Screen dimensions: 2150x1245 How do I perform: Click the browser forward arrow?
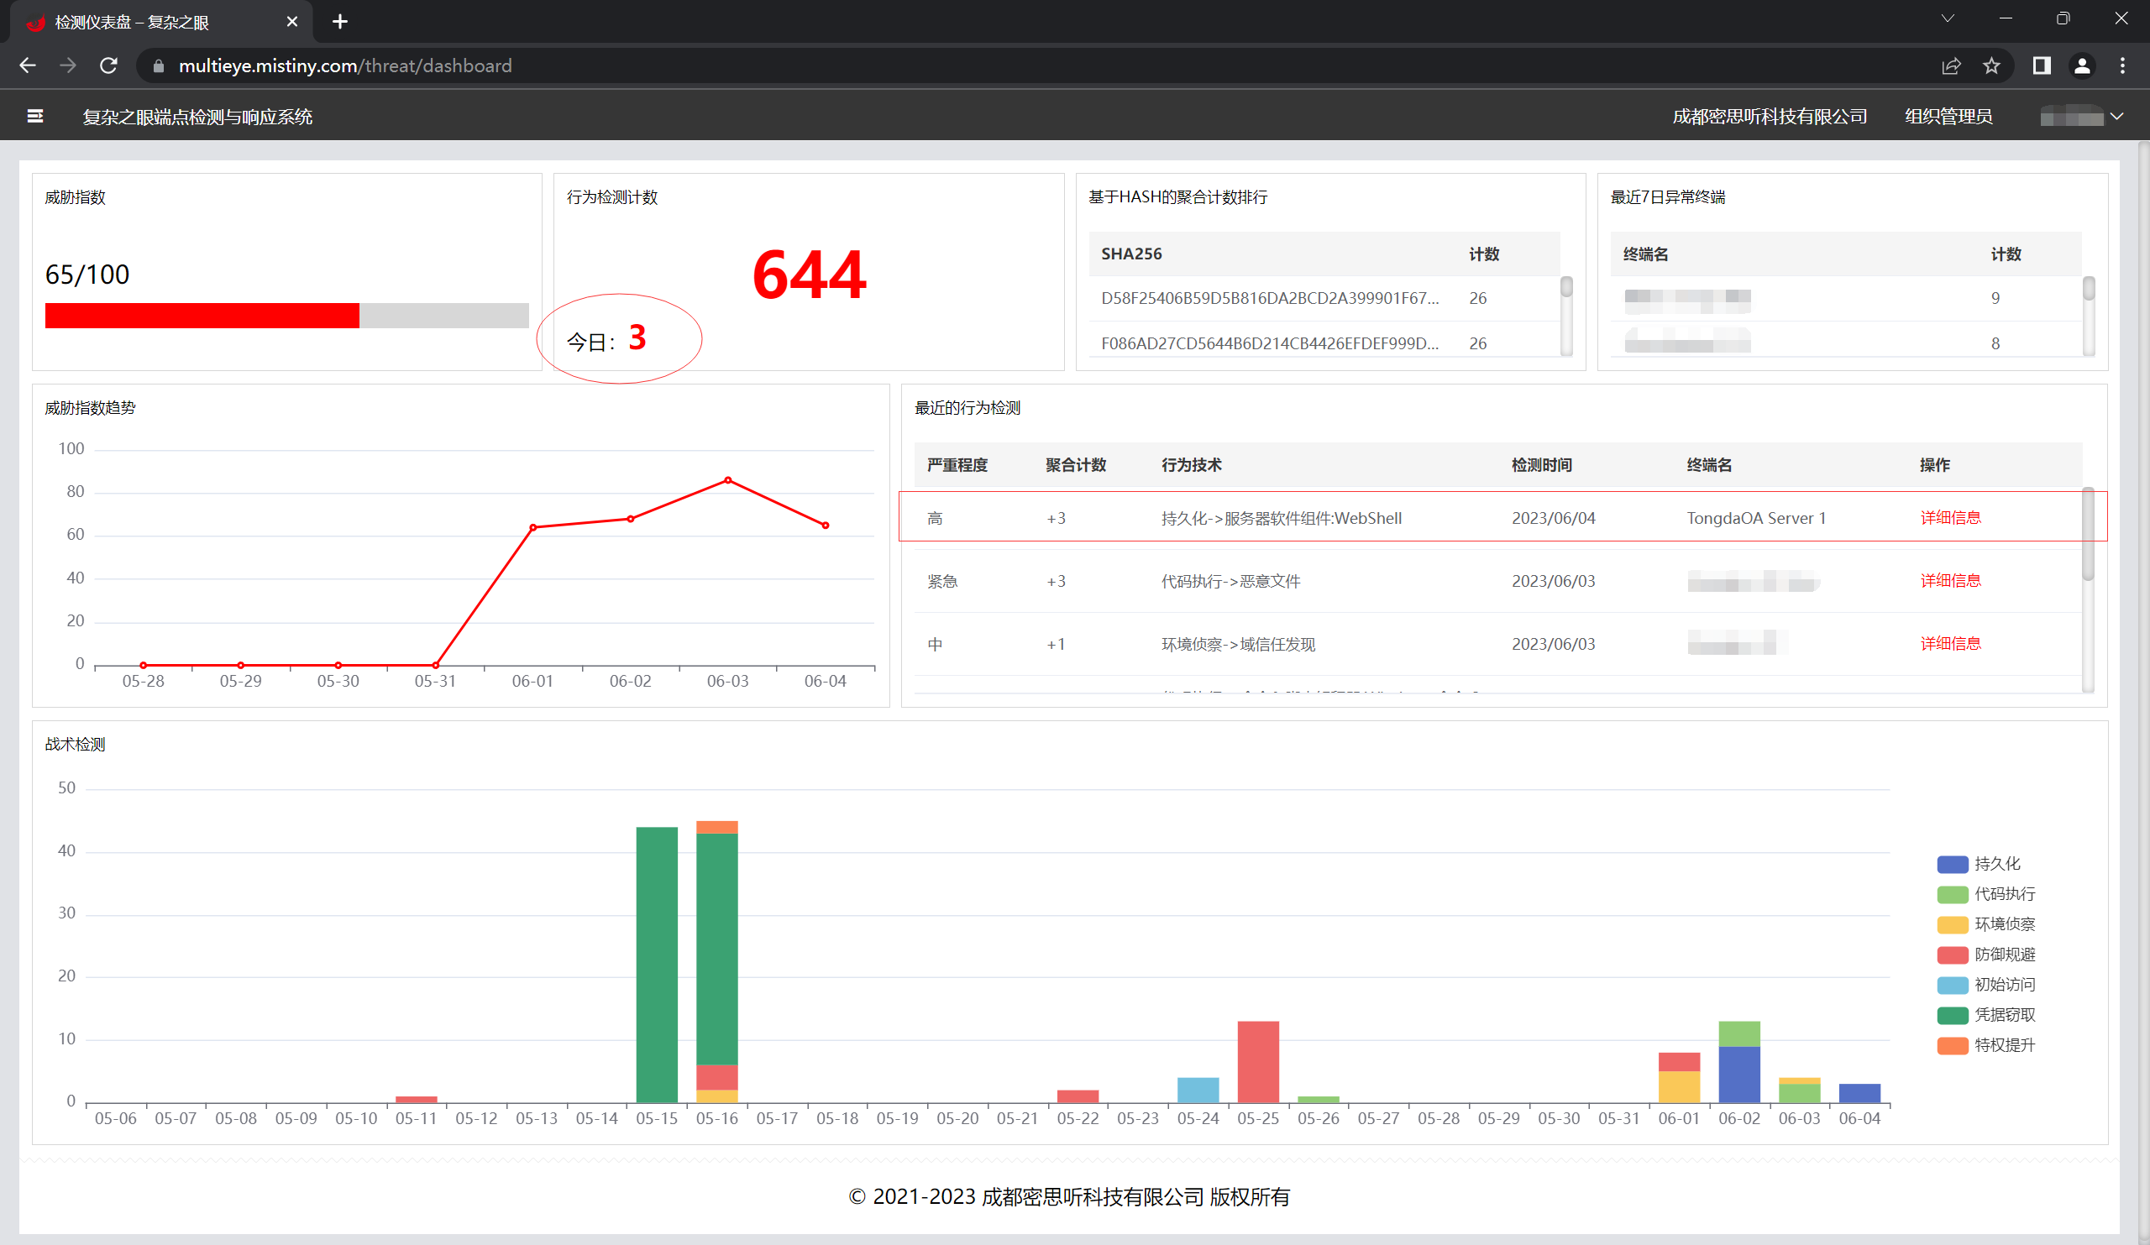pyautogui.click(x=68, y=65)
